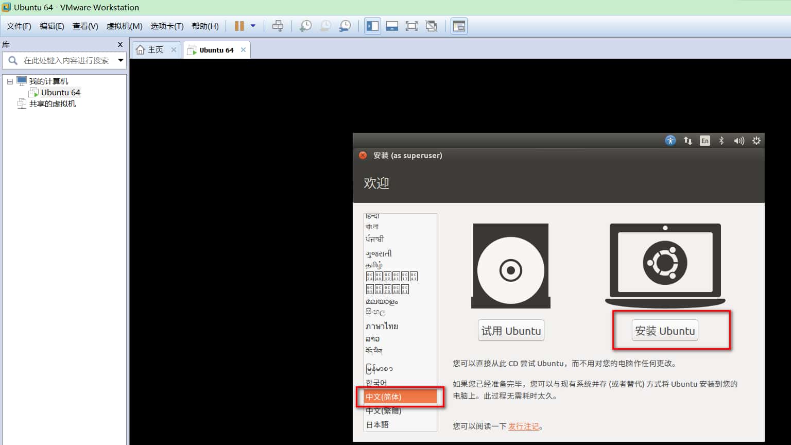Screen dimensions: 791x445
Task: Open the Snapshot Manager icon
Action: [x=345, y=26]
